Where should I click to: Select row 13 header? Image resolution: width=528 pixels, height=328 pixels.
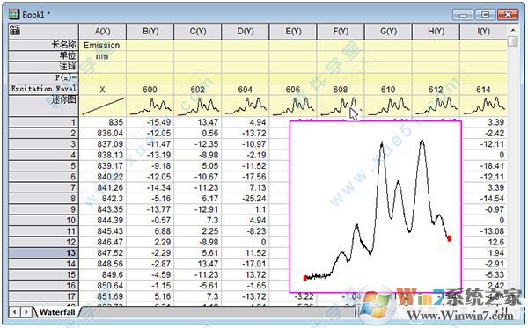43,252
